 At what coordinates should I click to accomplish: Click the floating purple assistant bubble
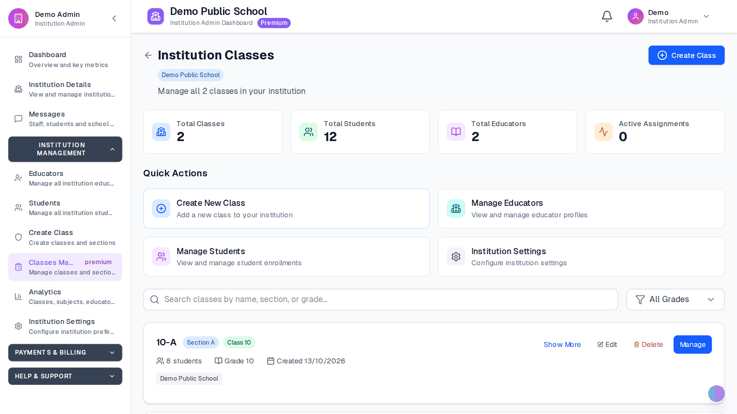point(716,394)
